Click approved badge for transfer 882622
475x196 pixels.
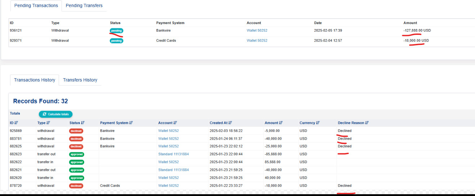76,162
